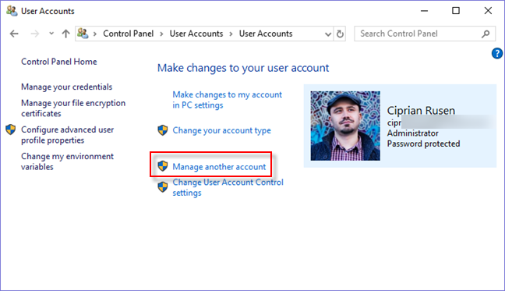Open Change my environment variables
505x291 pixels.
click(67, 161)
